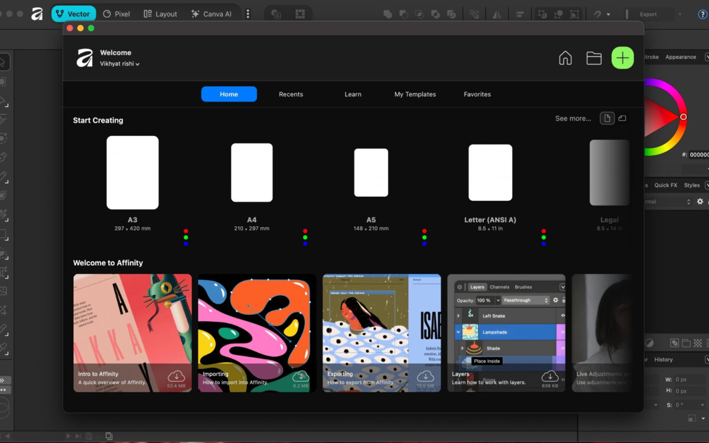Click the Export button
The height and width of the screenshot is (443, 709).
pyautogui.click(x=647, y=14)
